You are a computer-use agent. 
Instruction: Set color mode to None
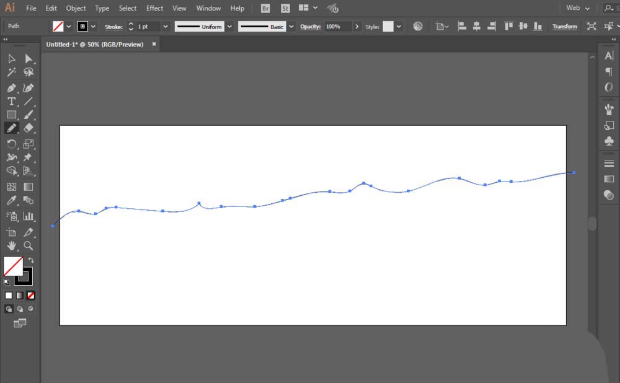tap(31, 295)
